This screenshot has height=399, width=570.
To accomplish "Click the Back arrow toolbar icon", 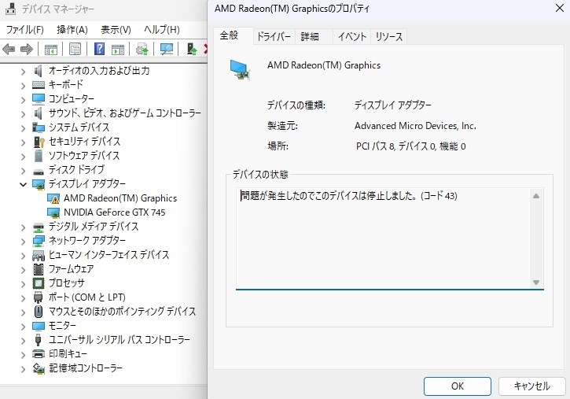I will pyautogui.click(x=9, y=49).
